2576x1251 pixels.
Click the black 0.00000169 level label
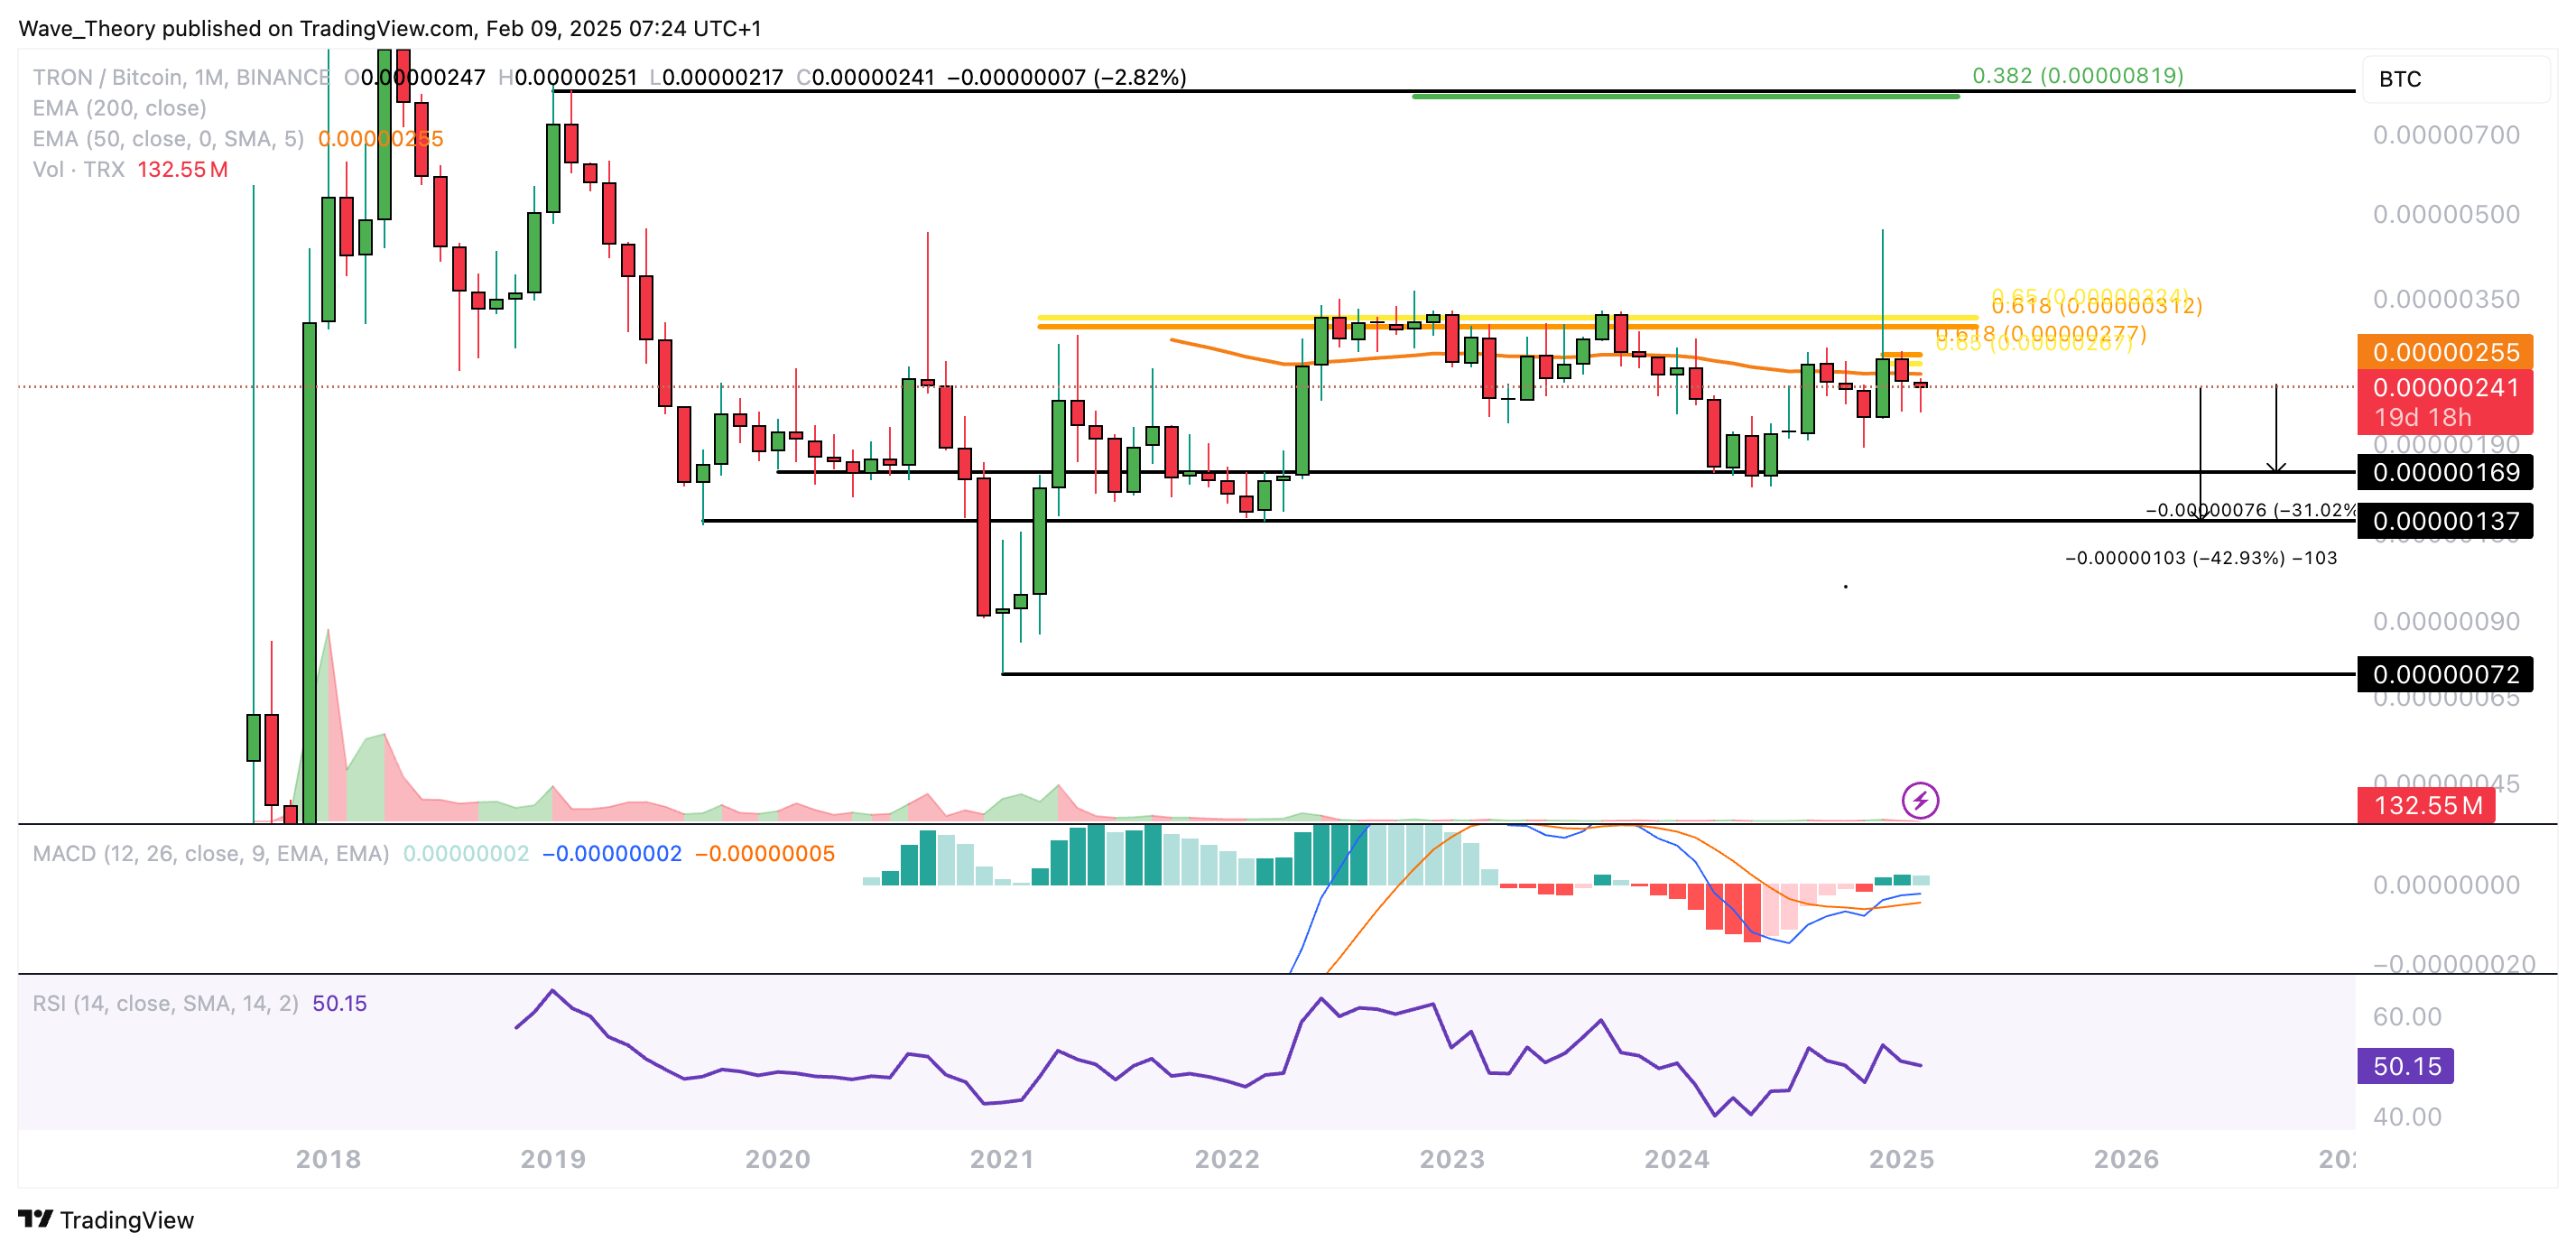coord(2444,472)
